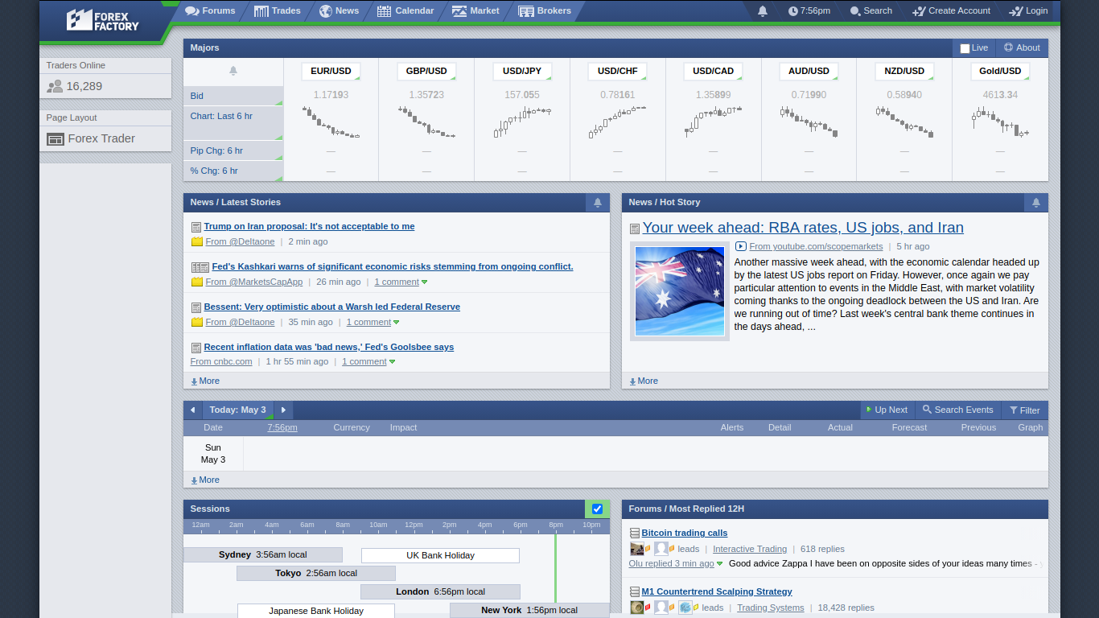Viewport: 1099px width, 618px height.
Task: Click the bell icon in Majors panel
Action: 233,71
